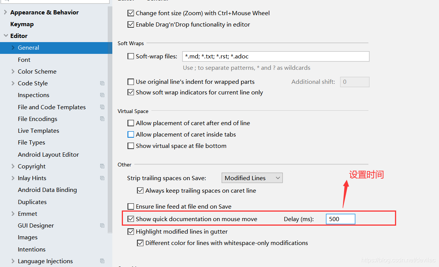Click project-level icon beside Code Style

pos(102,83)
